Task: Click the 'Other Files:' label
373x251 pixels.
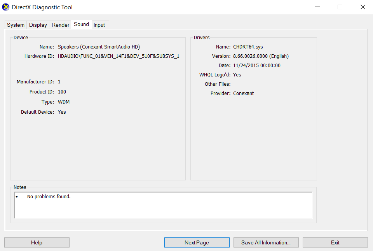Action: click(x=218, y=84)
